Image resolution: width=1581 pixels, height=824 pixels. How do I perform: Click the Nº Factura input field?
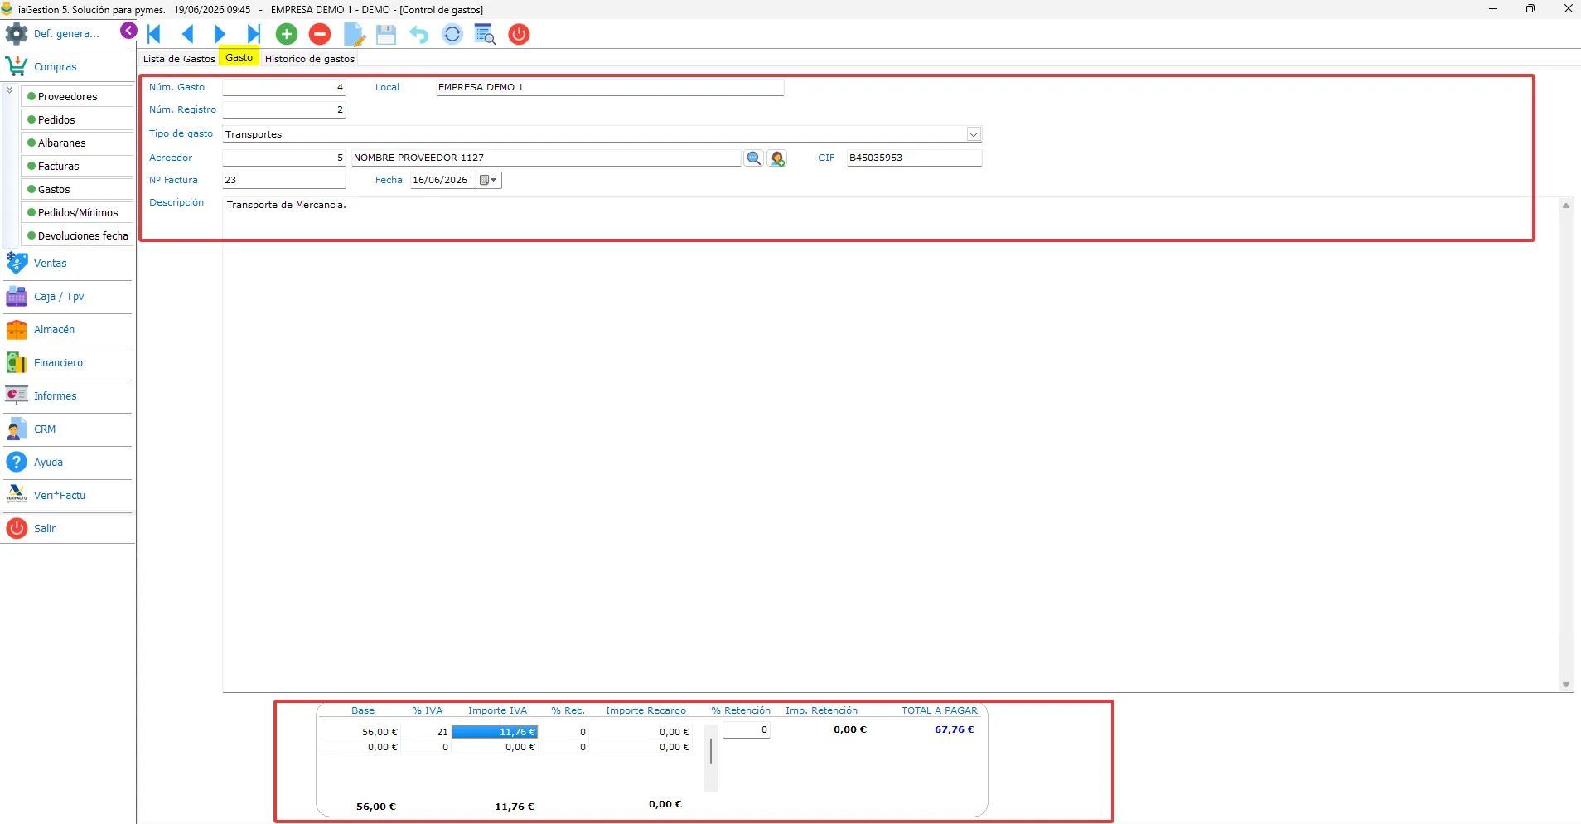[284, 180]
